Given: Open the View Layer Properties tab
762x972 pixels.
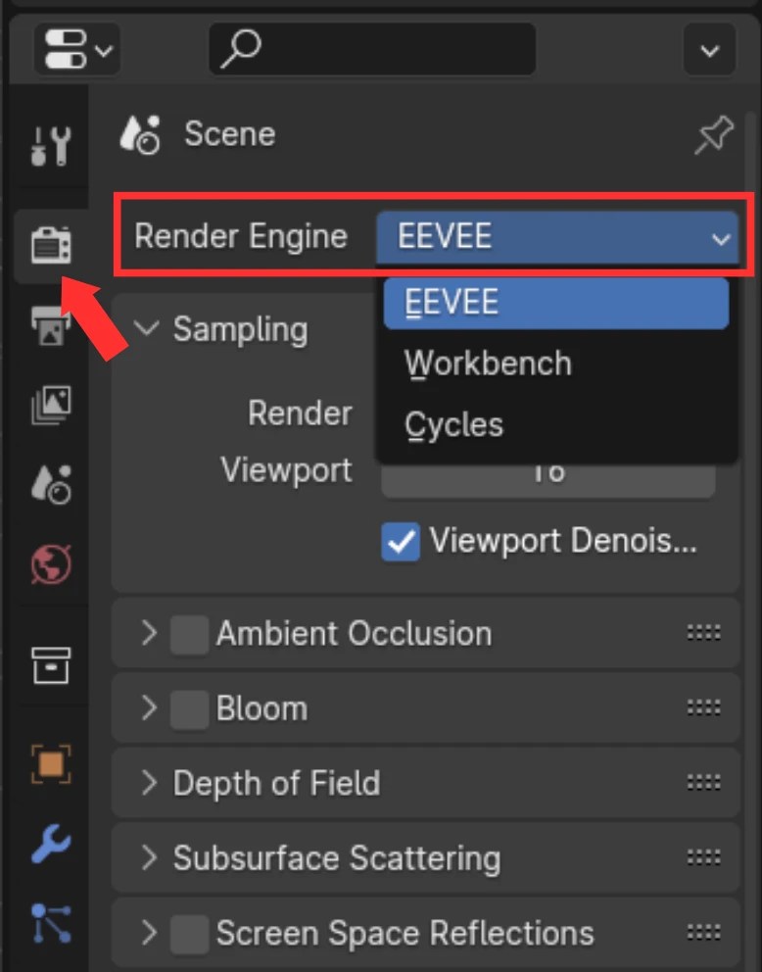Looking at the screenshot, I should (49, 404).
